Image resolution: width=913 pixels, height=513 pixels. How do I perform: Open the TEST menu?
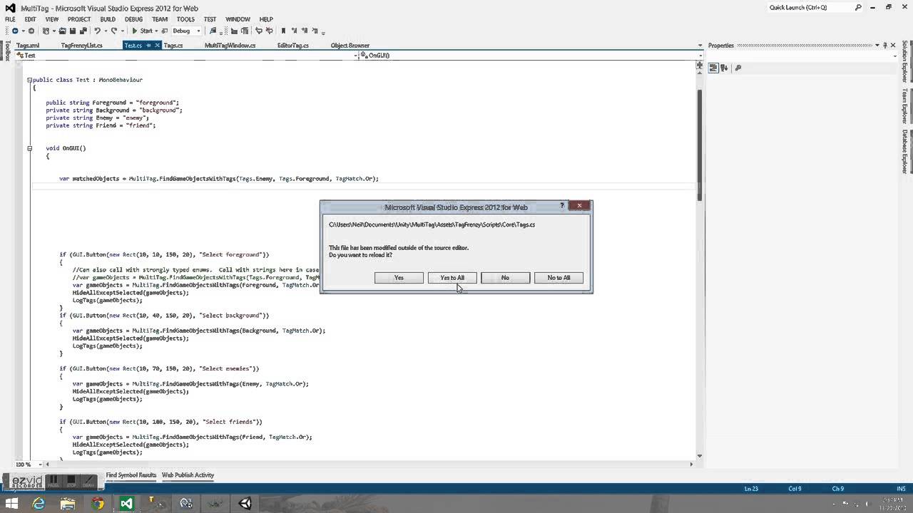(210, 19)
